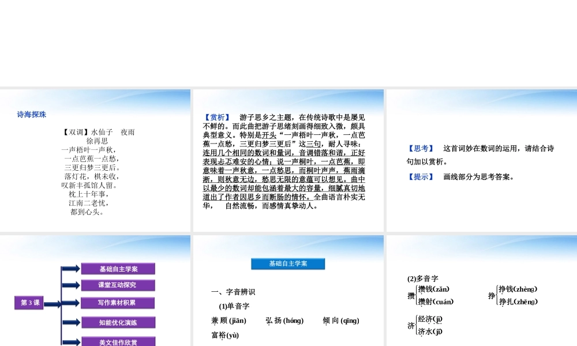577x346 pixels.
Task: Select the subheading (1)单音字
Action: point(234,306)
